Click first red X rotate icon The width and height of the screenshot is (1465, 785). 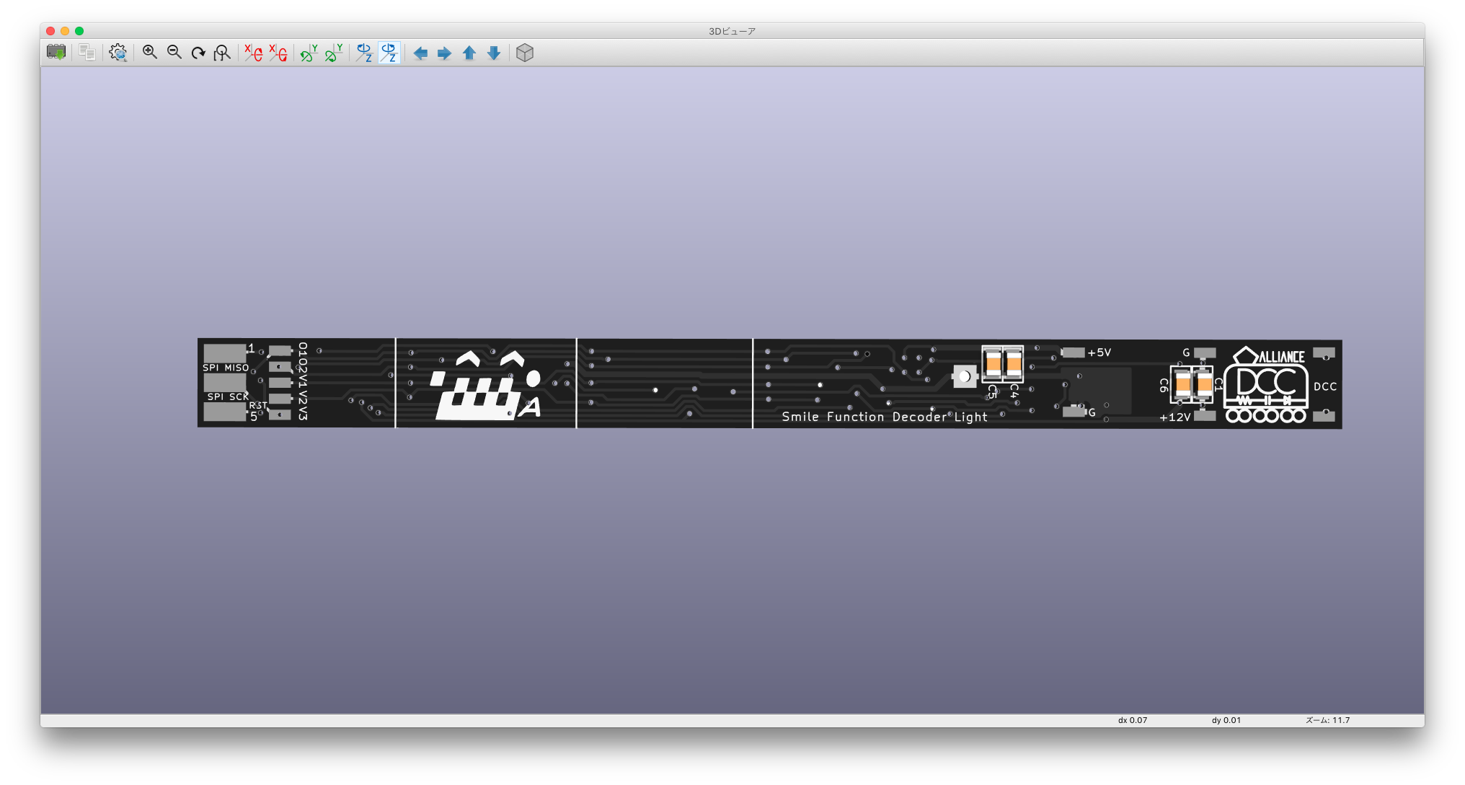253,53
